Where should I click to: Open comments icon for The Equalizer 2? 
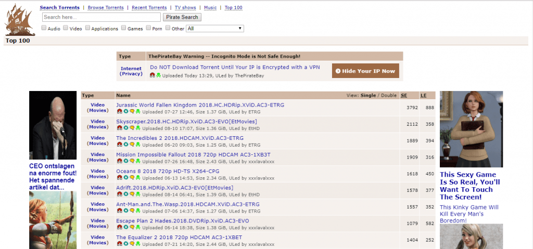[x=132, y=244]
